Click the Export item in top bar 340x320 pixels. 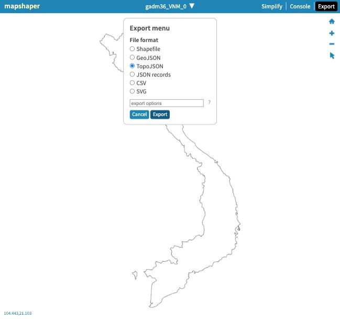tap(326, 6)
